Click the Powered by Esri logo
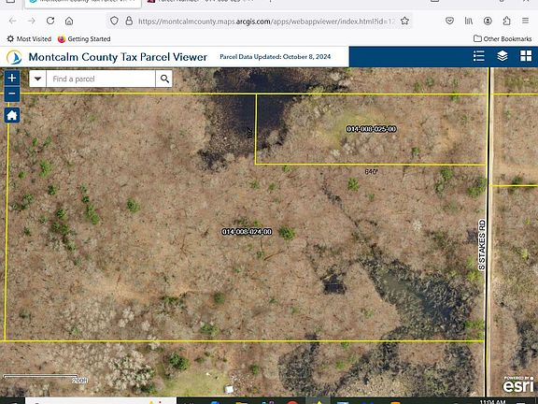 pos(518,384)
